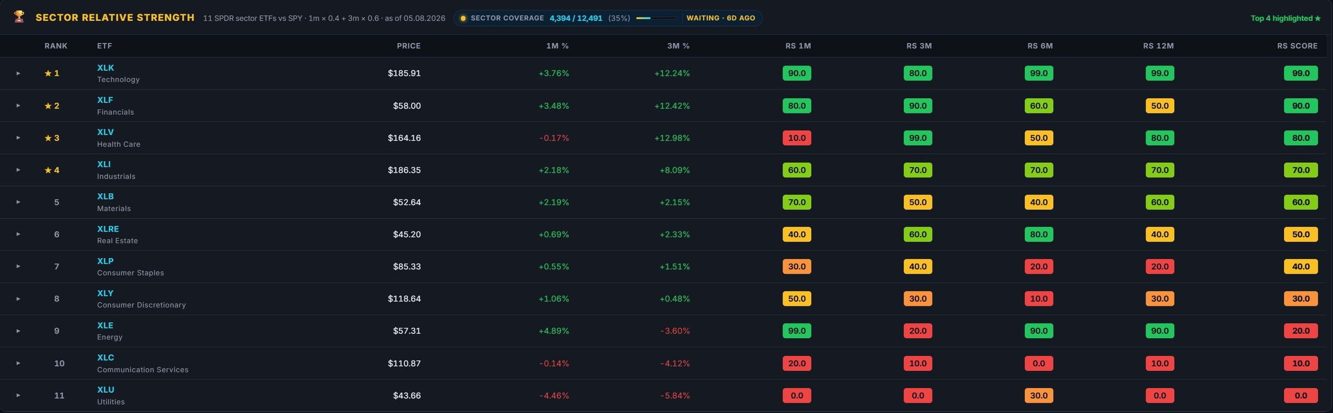Sort by the RS 3M column header
Screen dimensions: 1333x413
tap(919, 46)
